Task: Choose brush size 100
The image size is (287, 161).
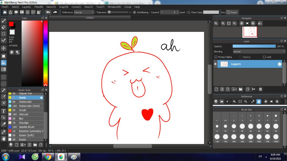Action: click(x=217, y=138)
